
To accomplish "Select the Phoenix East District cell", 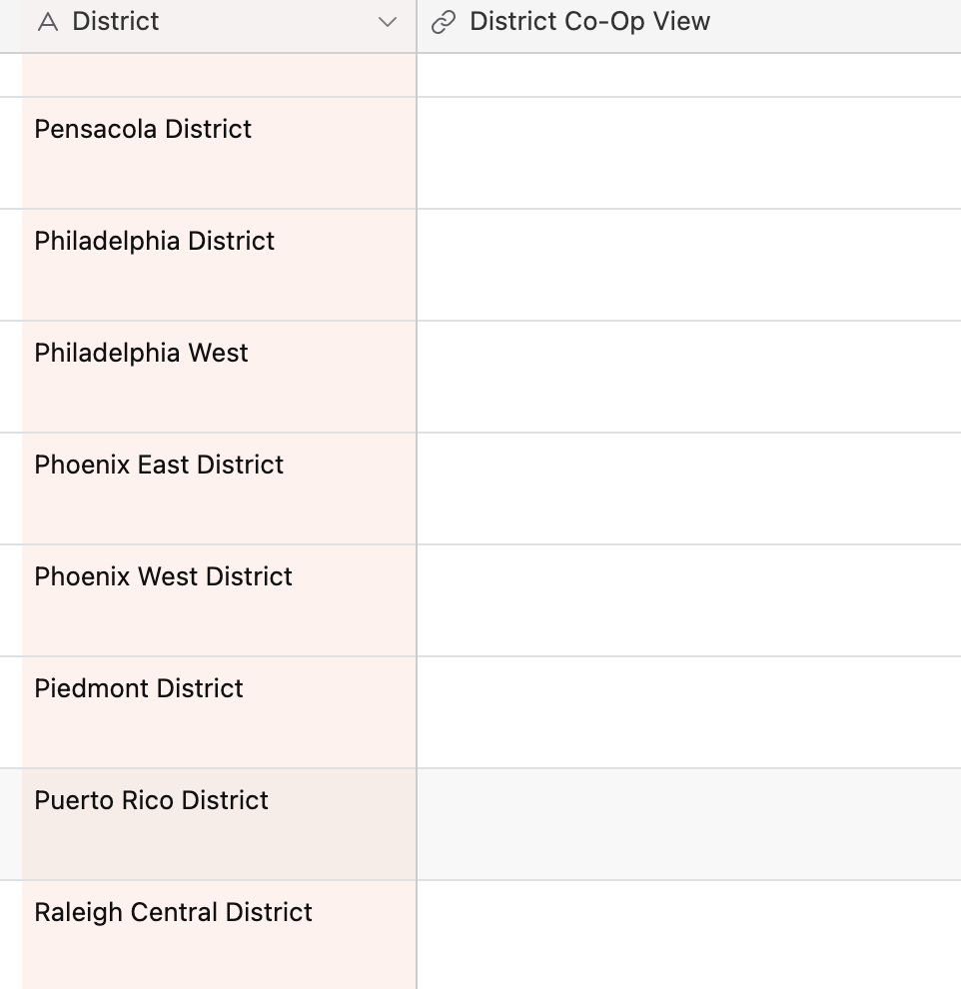I will (x=219, y=489).
